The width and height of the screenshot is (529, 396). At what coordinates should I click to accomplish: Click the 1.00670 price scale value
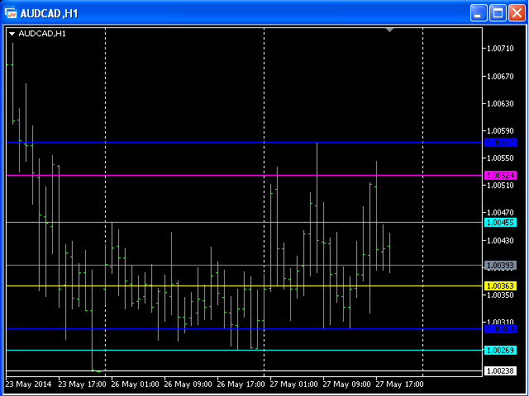coord(500,77)
